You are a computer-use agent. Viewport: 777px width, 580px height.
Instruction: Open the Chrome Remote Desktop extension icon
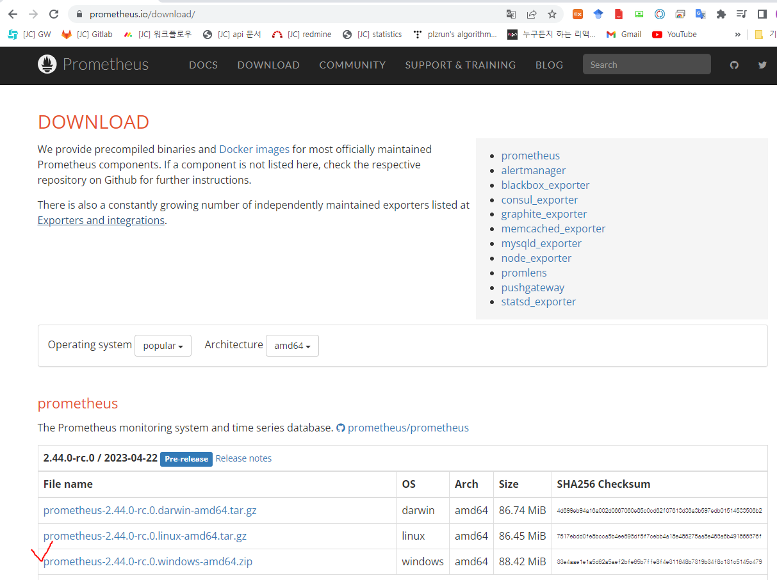[x=680, y=14]
